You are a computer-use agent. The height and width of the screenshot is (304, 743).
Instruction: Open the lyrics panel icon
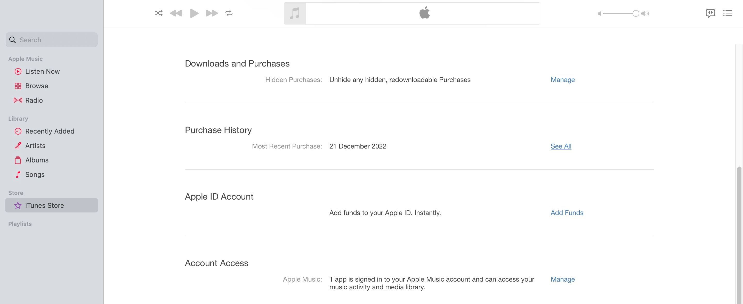pyautogui.click(x=710, y=13)
